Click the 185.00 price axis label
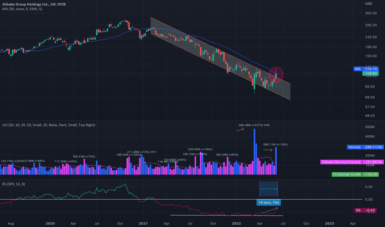Image resolution: width=385 pixels, height=227 pixels. (371, 47)
